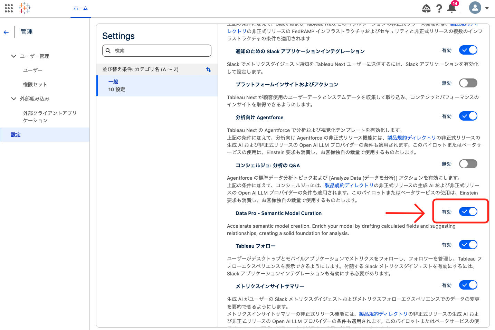
Task: Click メトリクスインサイトサマリー setting title
Action: coord(270,286)
